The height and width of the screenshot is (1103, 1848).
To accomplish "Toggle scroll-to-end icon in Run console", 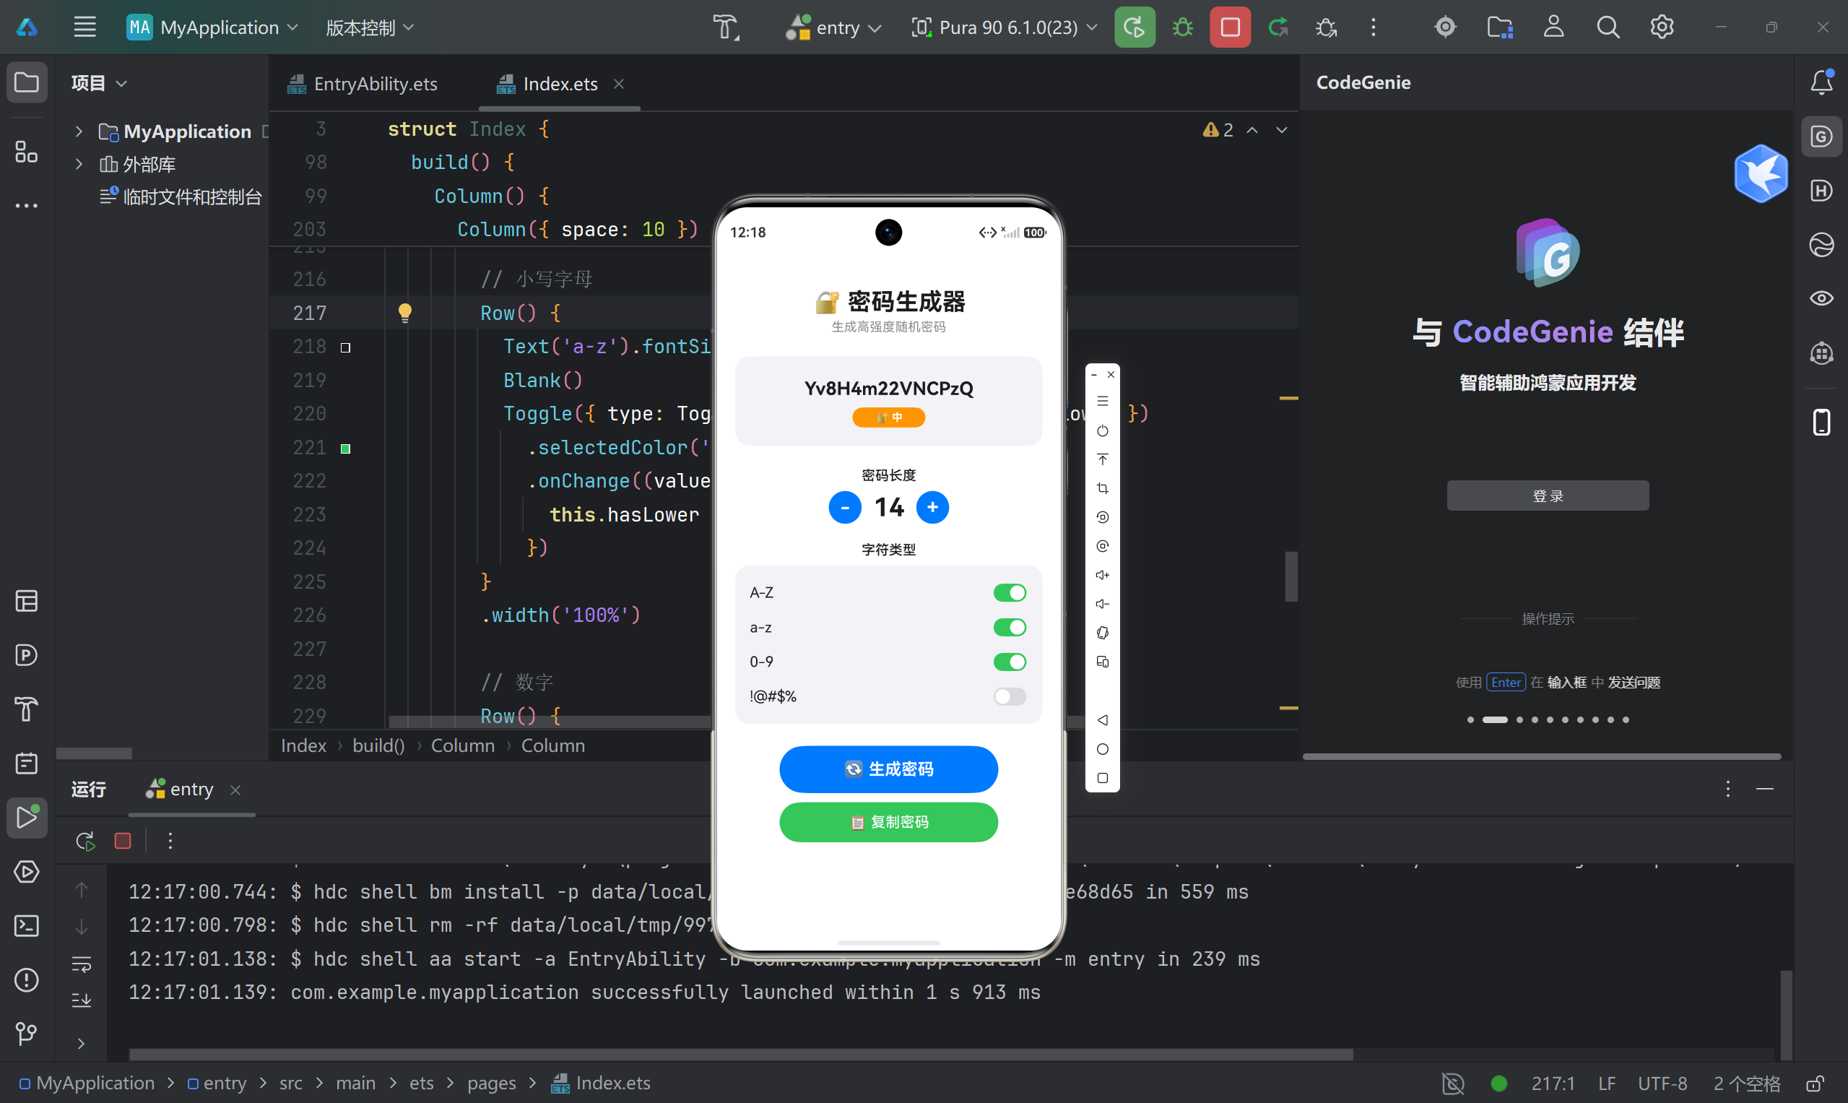I will (x=81, y=1000).
